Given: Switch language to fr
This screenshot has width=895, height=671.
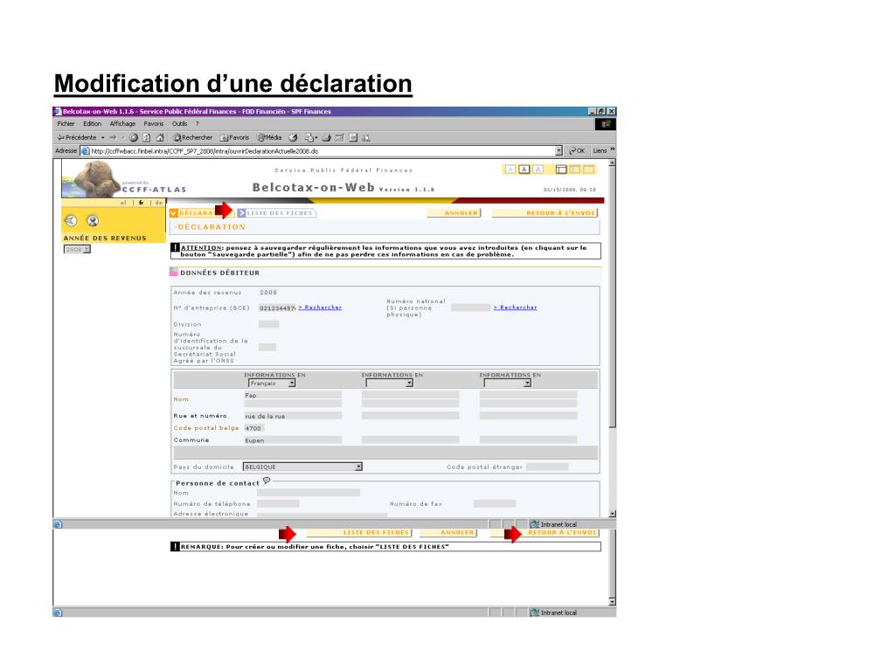Looking at the screenshot, I should point(141,203).
